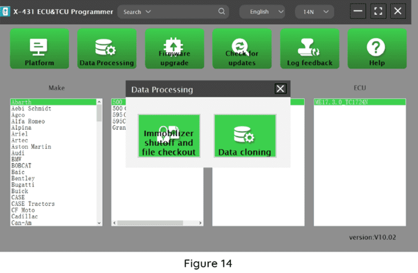
Task: Click the Make list scrollbar thumb
Action: coord(99,113)
